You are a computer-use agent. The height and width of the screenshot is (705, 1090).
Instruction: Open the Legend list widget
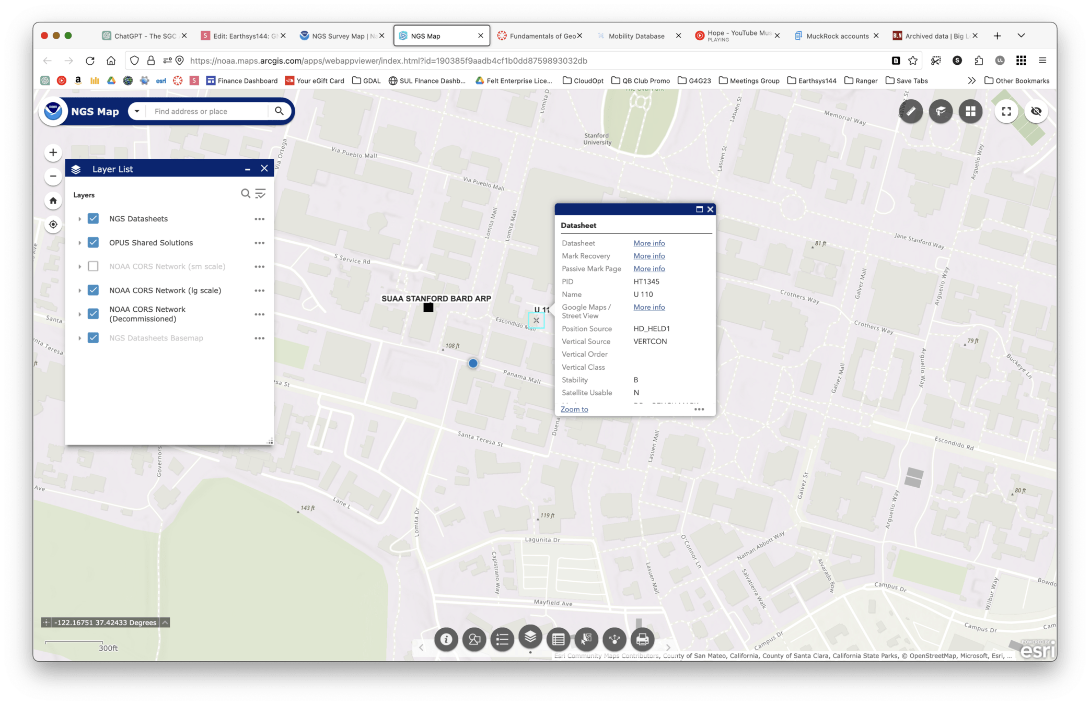(x=502, y=639)
